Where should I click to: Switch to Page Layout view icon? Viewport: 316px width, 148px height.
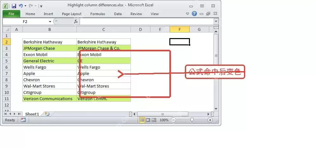coord(148,120)
